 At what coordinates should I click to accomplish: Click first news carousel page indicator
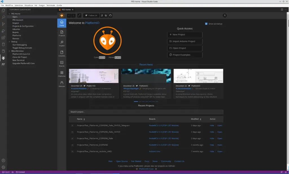[136, 102]
